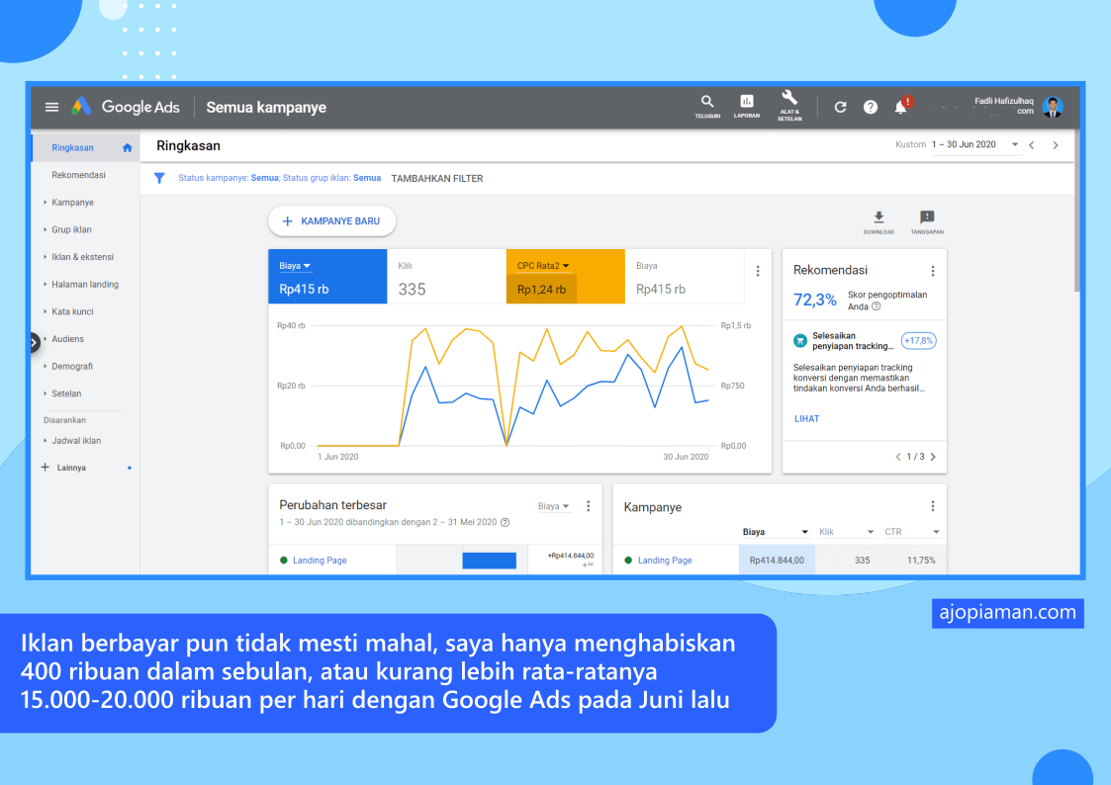Click the page vertical scrollbar

(x=1077, y=211)
